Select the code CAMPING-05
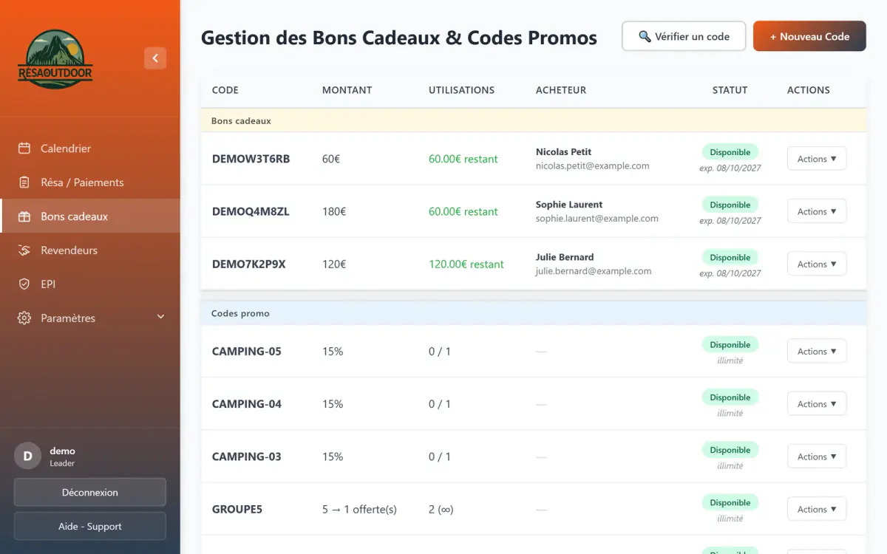The height and width of the screenshot is (554, 887). (x=246, y=352)
